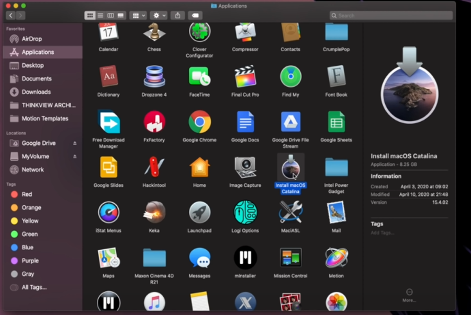Viewport: 471px width, 315px height.
Task: Click the Share toolbar button
Action: pyautogui.click(x=177, y=15)
